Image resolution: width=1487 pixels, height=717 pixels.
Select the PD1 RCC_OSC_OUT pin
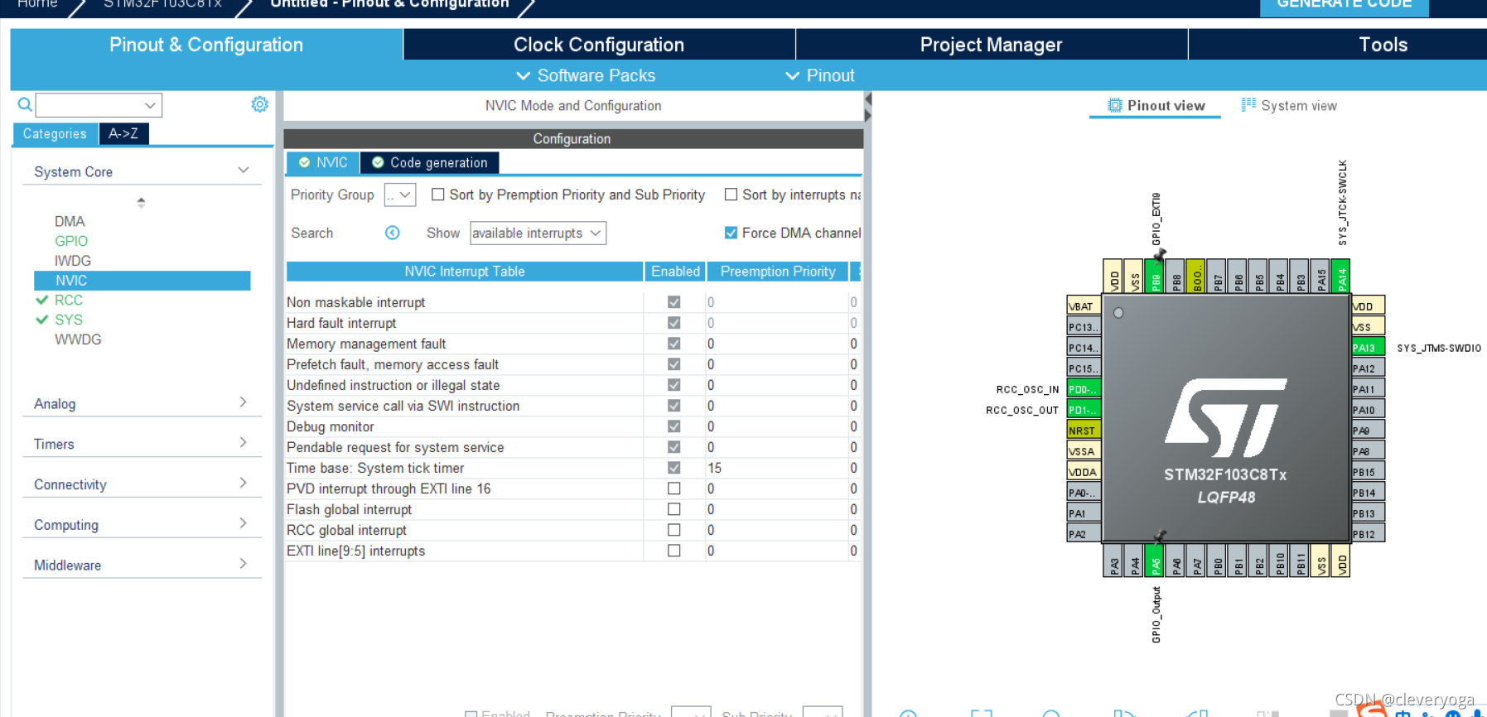point(1084,410)
